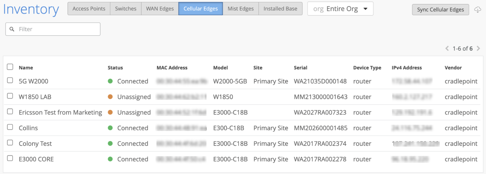
Task: Select the Colony Test checkbox
Action: (10, 143)
